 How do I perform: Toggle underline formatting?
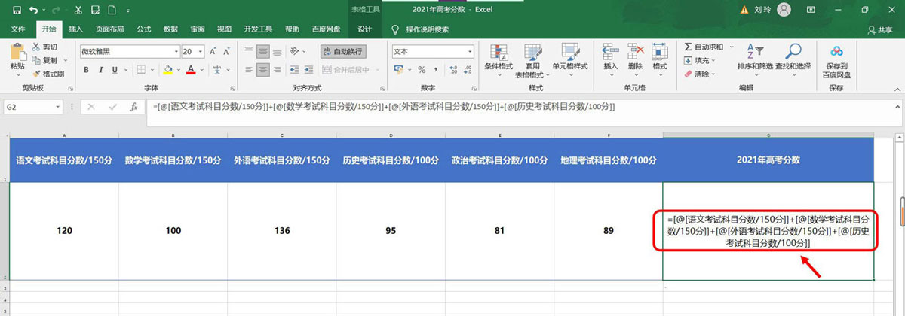[x=115, y=70]
